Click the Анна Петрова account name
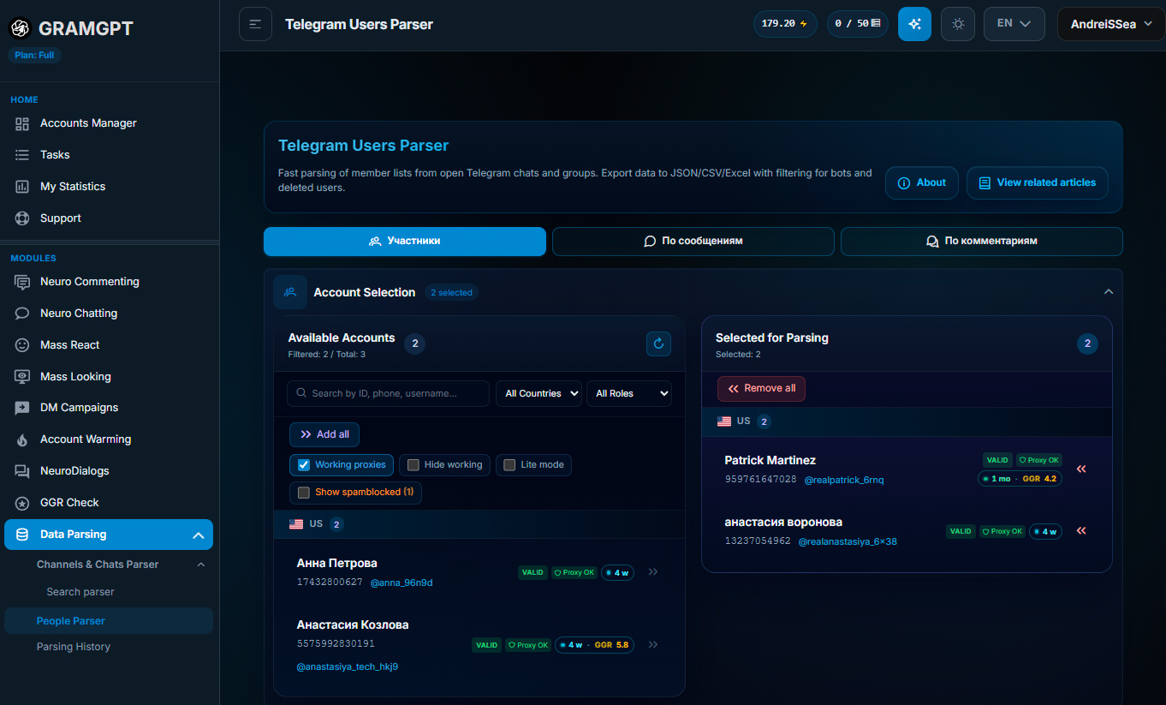Image resolution: width=1166 pixels, height=705 pixels. click(x=337, y=564)
